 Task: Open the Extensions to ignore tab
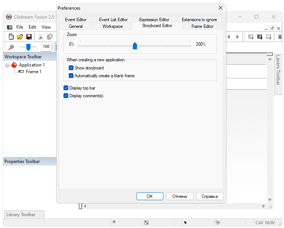coord(199,20)
